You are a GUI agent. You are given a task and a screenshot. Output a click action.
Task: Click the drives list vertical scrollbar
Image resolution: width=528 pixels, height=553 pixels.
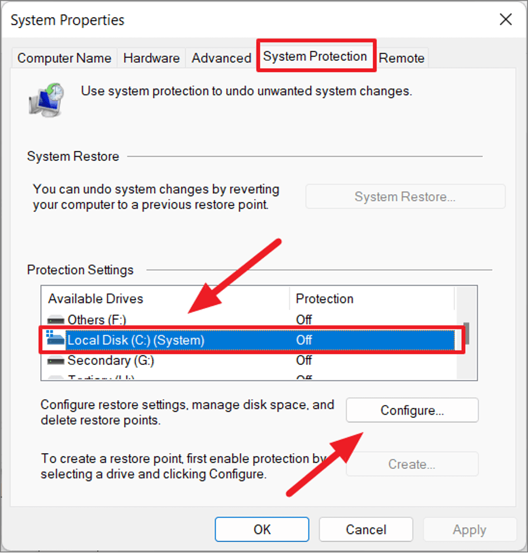[x=466, y=334]
